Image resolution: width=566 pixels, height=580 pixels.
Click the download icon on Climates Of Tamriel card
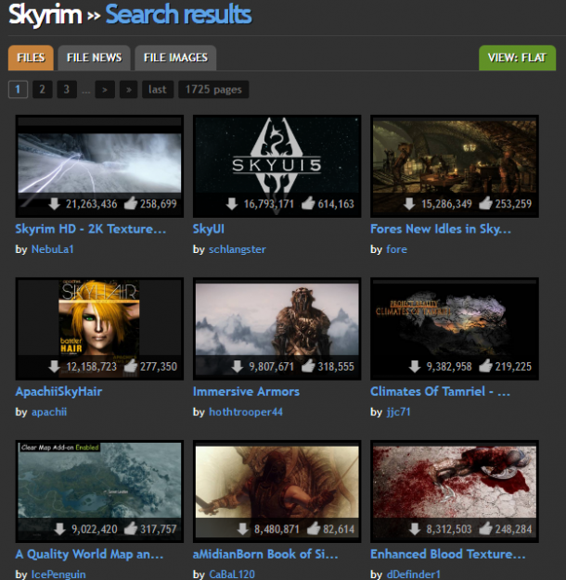pyautogui.click(x=415, y=366)
